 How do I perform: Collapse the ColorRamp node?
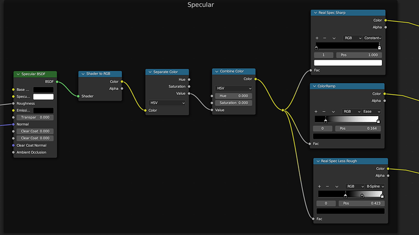pos(314,86)
